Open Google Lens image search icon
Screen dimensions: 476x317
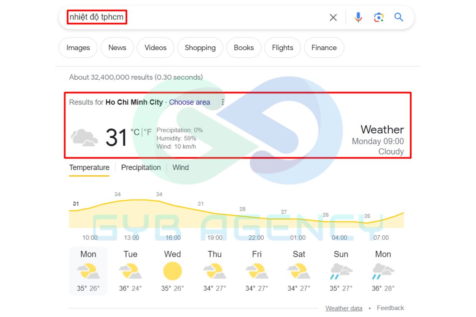379,17
